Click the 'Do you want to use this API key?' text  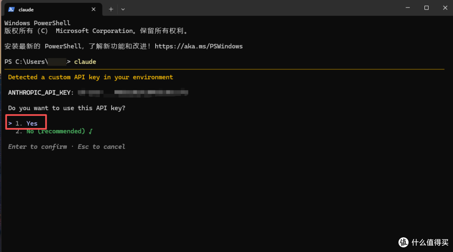[67, 108]
